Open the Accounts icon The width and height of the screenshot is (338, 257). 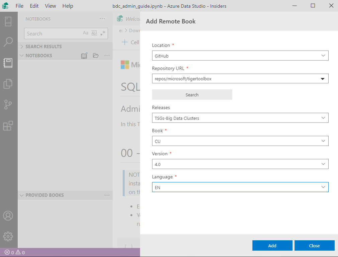[8, 216]
